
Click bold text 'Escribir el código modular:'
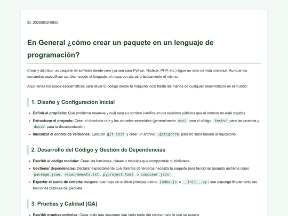(56, 161)
